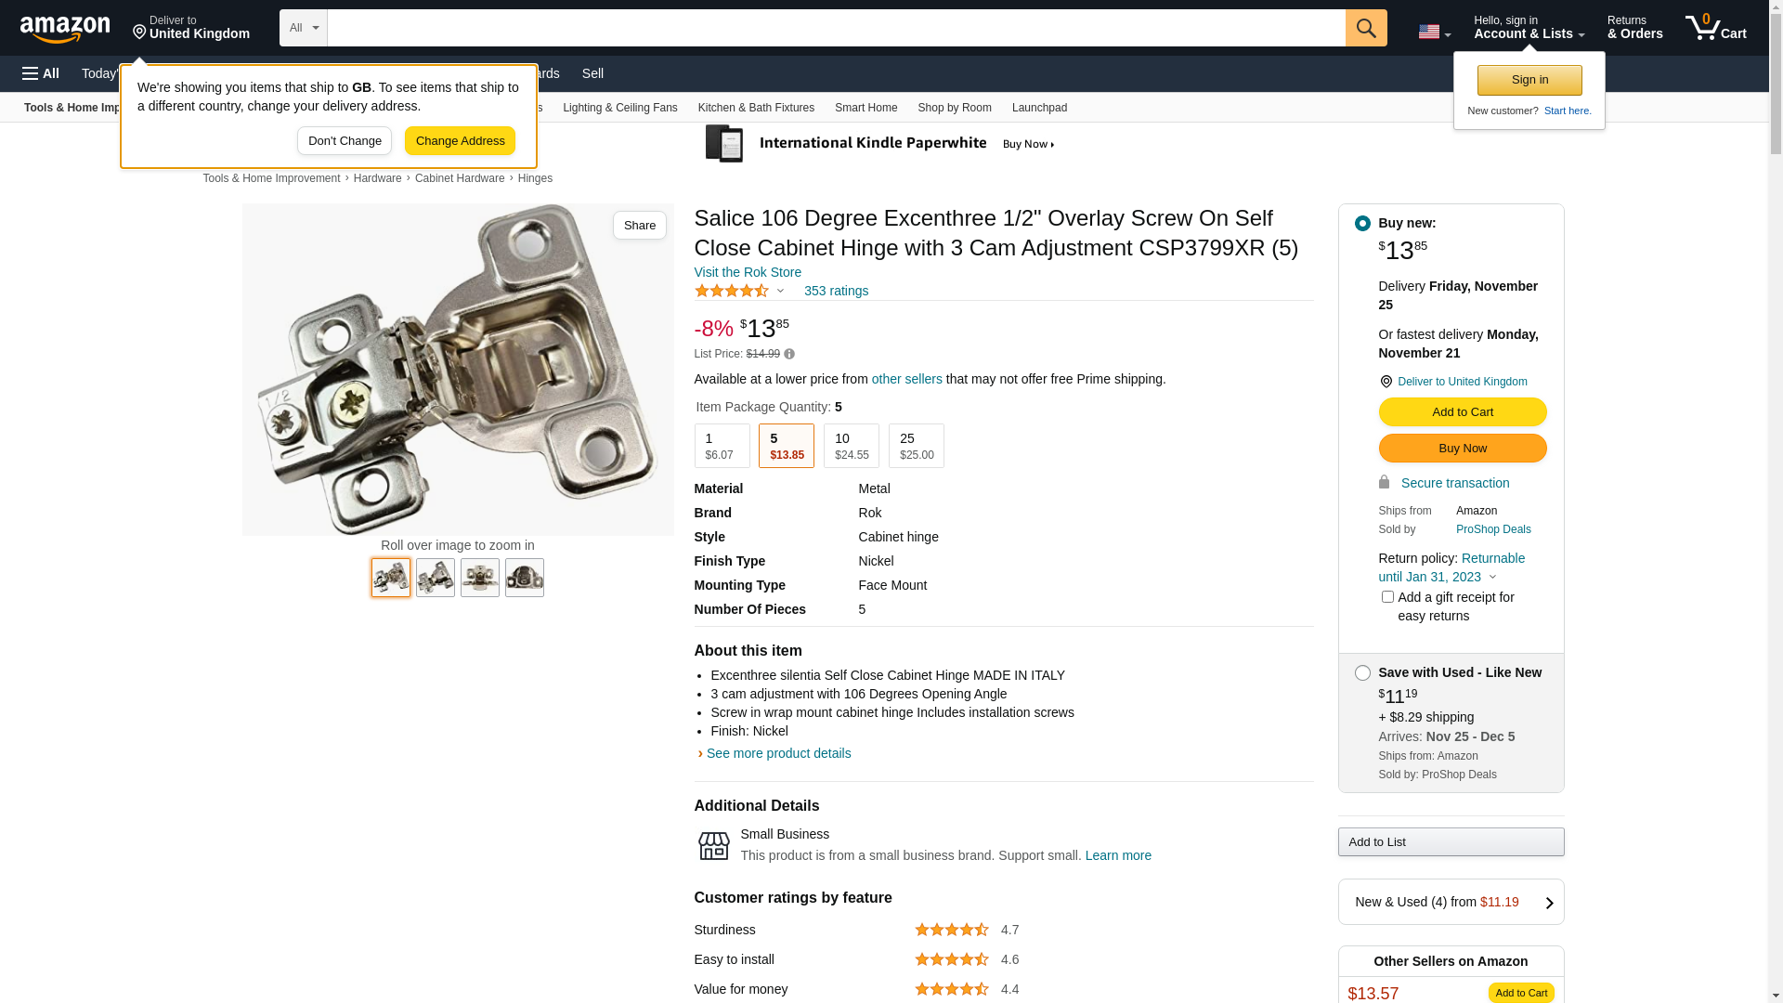Viewport: 1783px width, 1003px height.
Task: Click the List Price info icon
Action: tap(789, 354)
